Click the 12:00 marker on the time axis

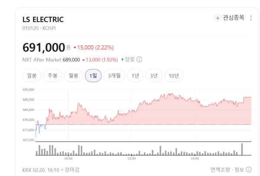[132, 159]
